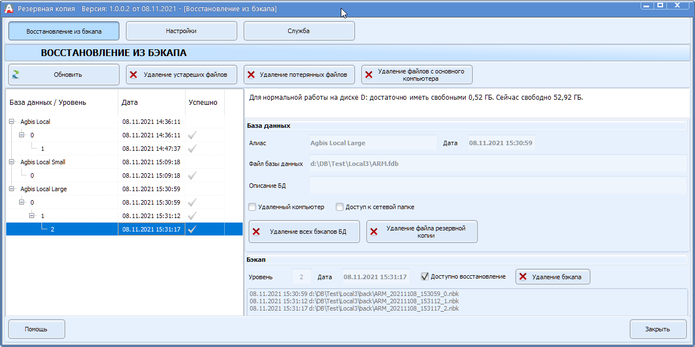Enable the Доступ к сетевой папке checkbox

coord(340,207)
